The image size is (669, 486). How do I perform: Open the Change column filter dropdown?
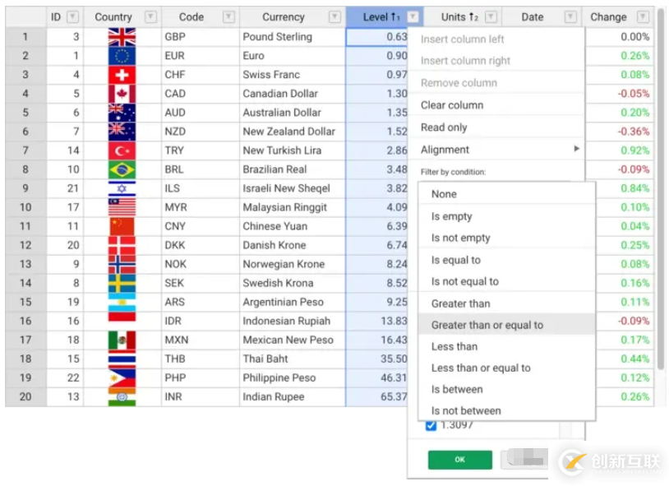coord(642,17)
